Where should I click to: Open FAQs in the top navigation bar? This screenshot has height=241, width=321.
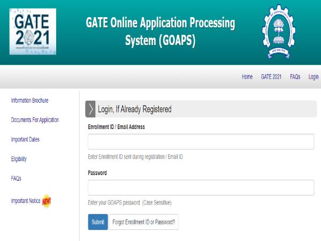tap(295, 77)
